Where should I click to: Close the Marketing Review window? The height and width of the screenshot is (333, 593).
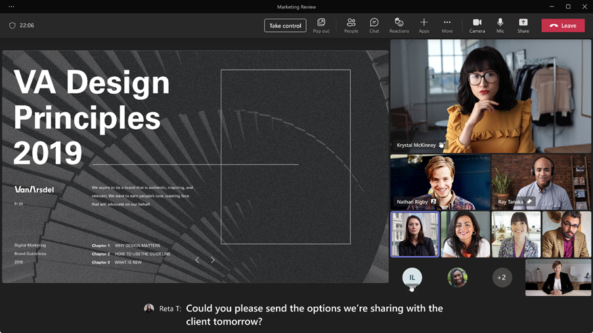tap(584, 7)
